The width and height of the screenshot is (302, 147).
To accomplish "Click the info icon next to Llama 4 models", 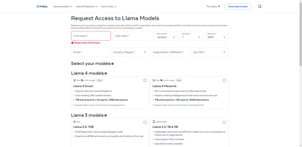I will point(106,73).
